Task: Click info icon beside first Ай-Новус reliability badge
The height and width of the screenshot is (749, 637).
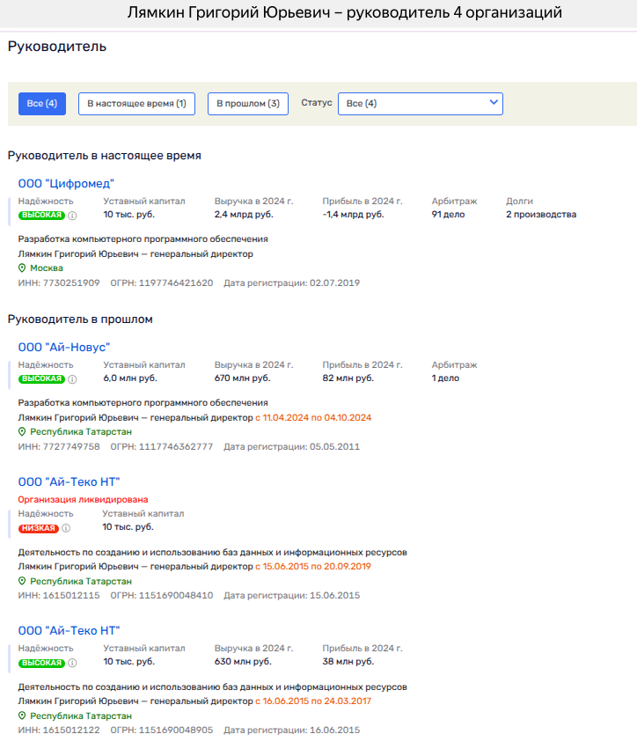Action: 73,378
